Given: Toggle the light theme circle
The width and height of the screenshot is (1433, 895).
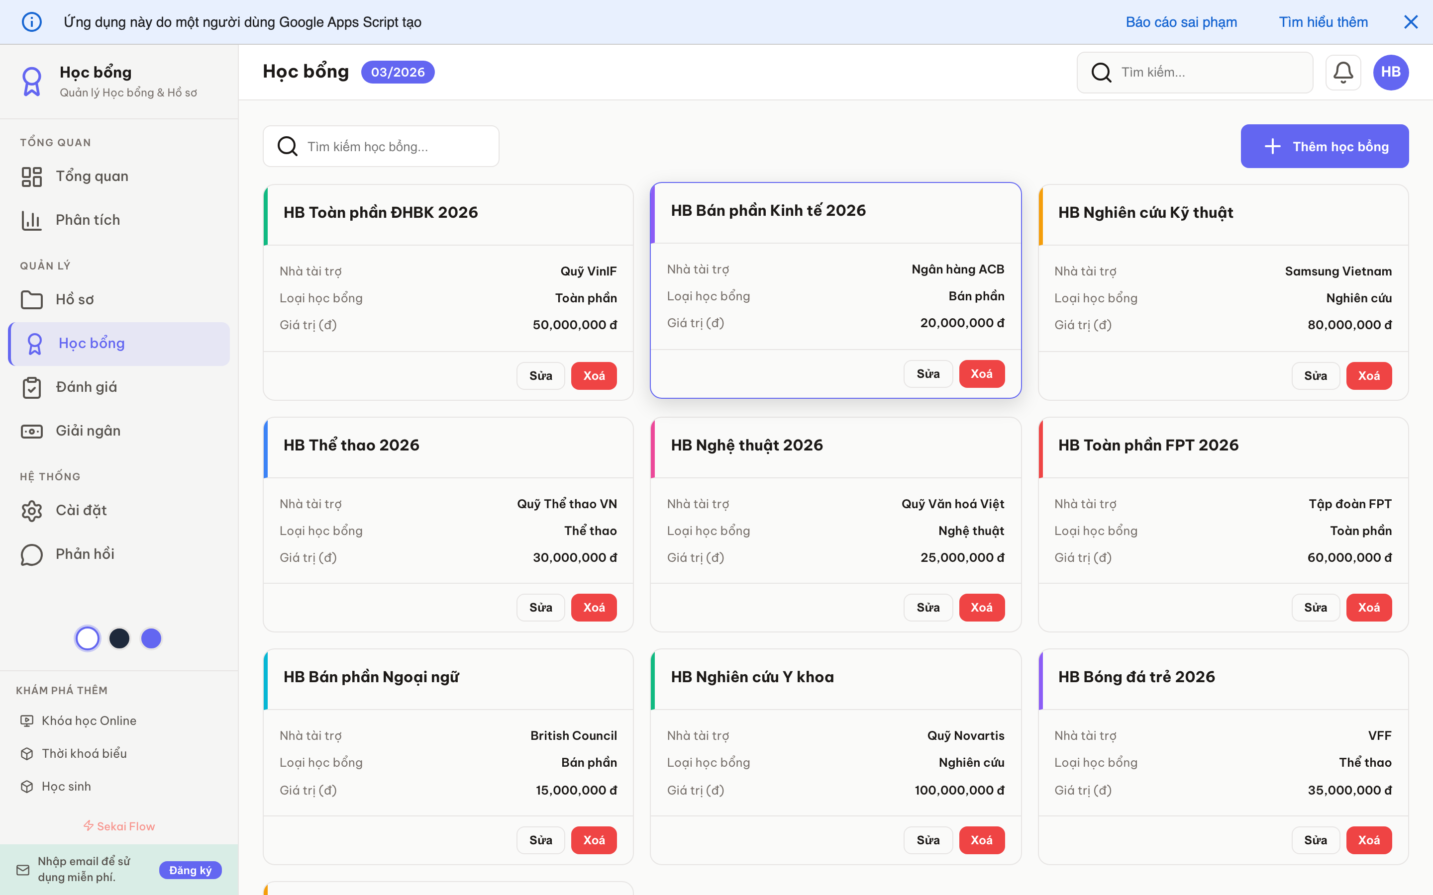Looking at the screenshot, I should (87, 638).
